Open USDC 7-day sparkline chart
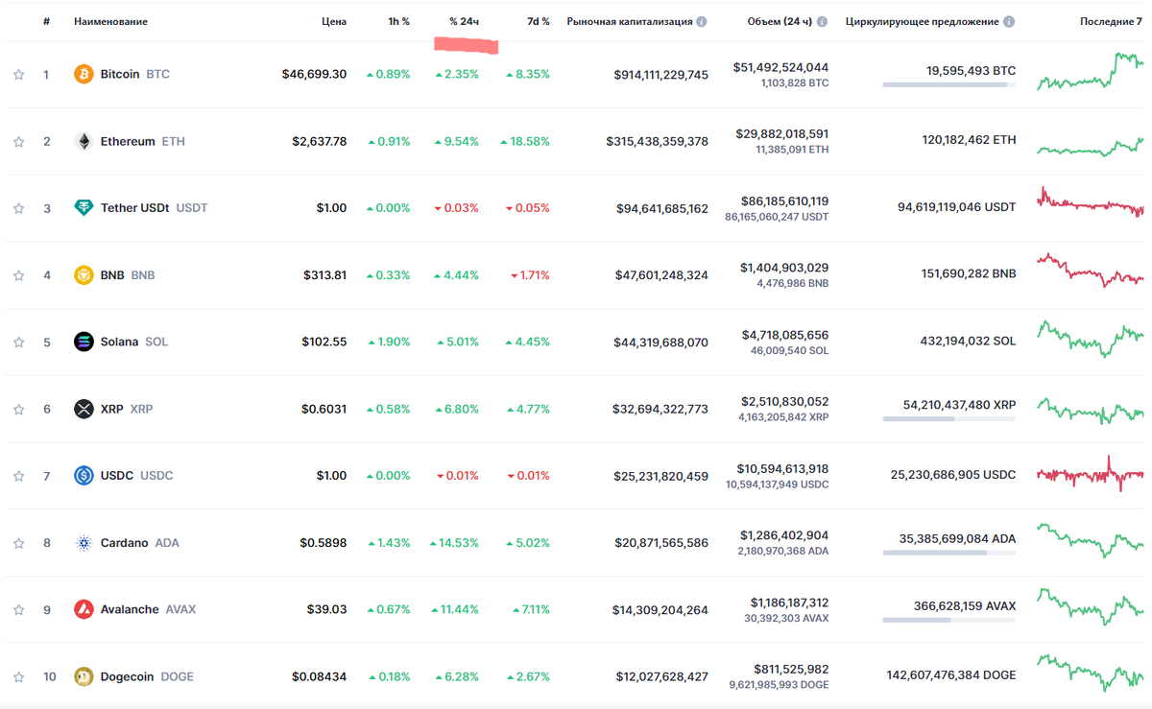 pos(1091,474)
